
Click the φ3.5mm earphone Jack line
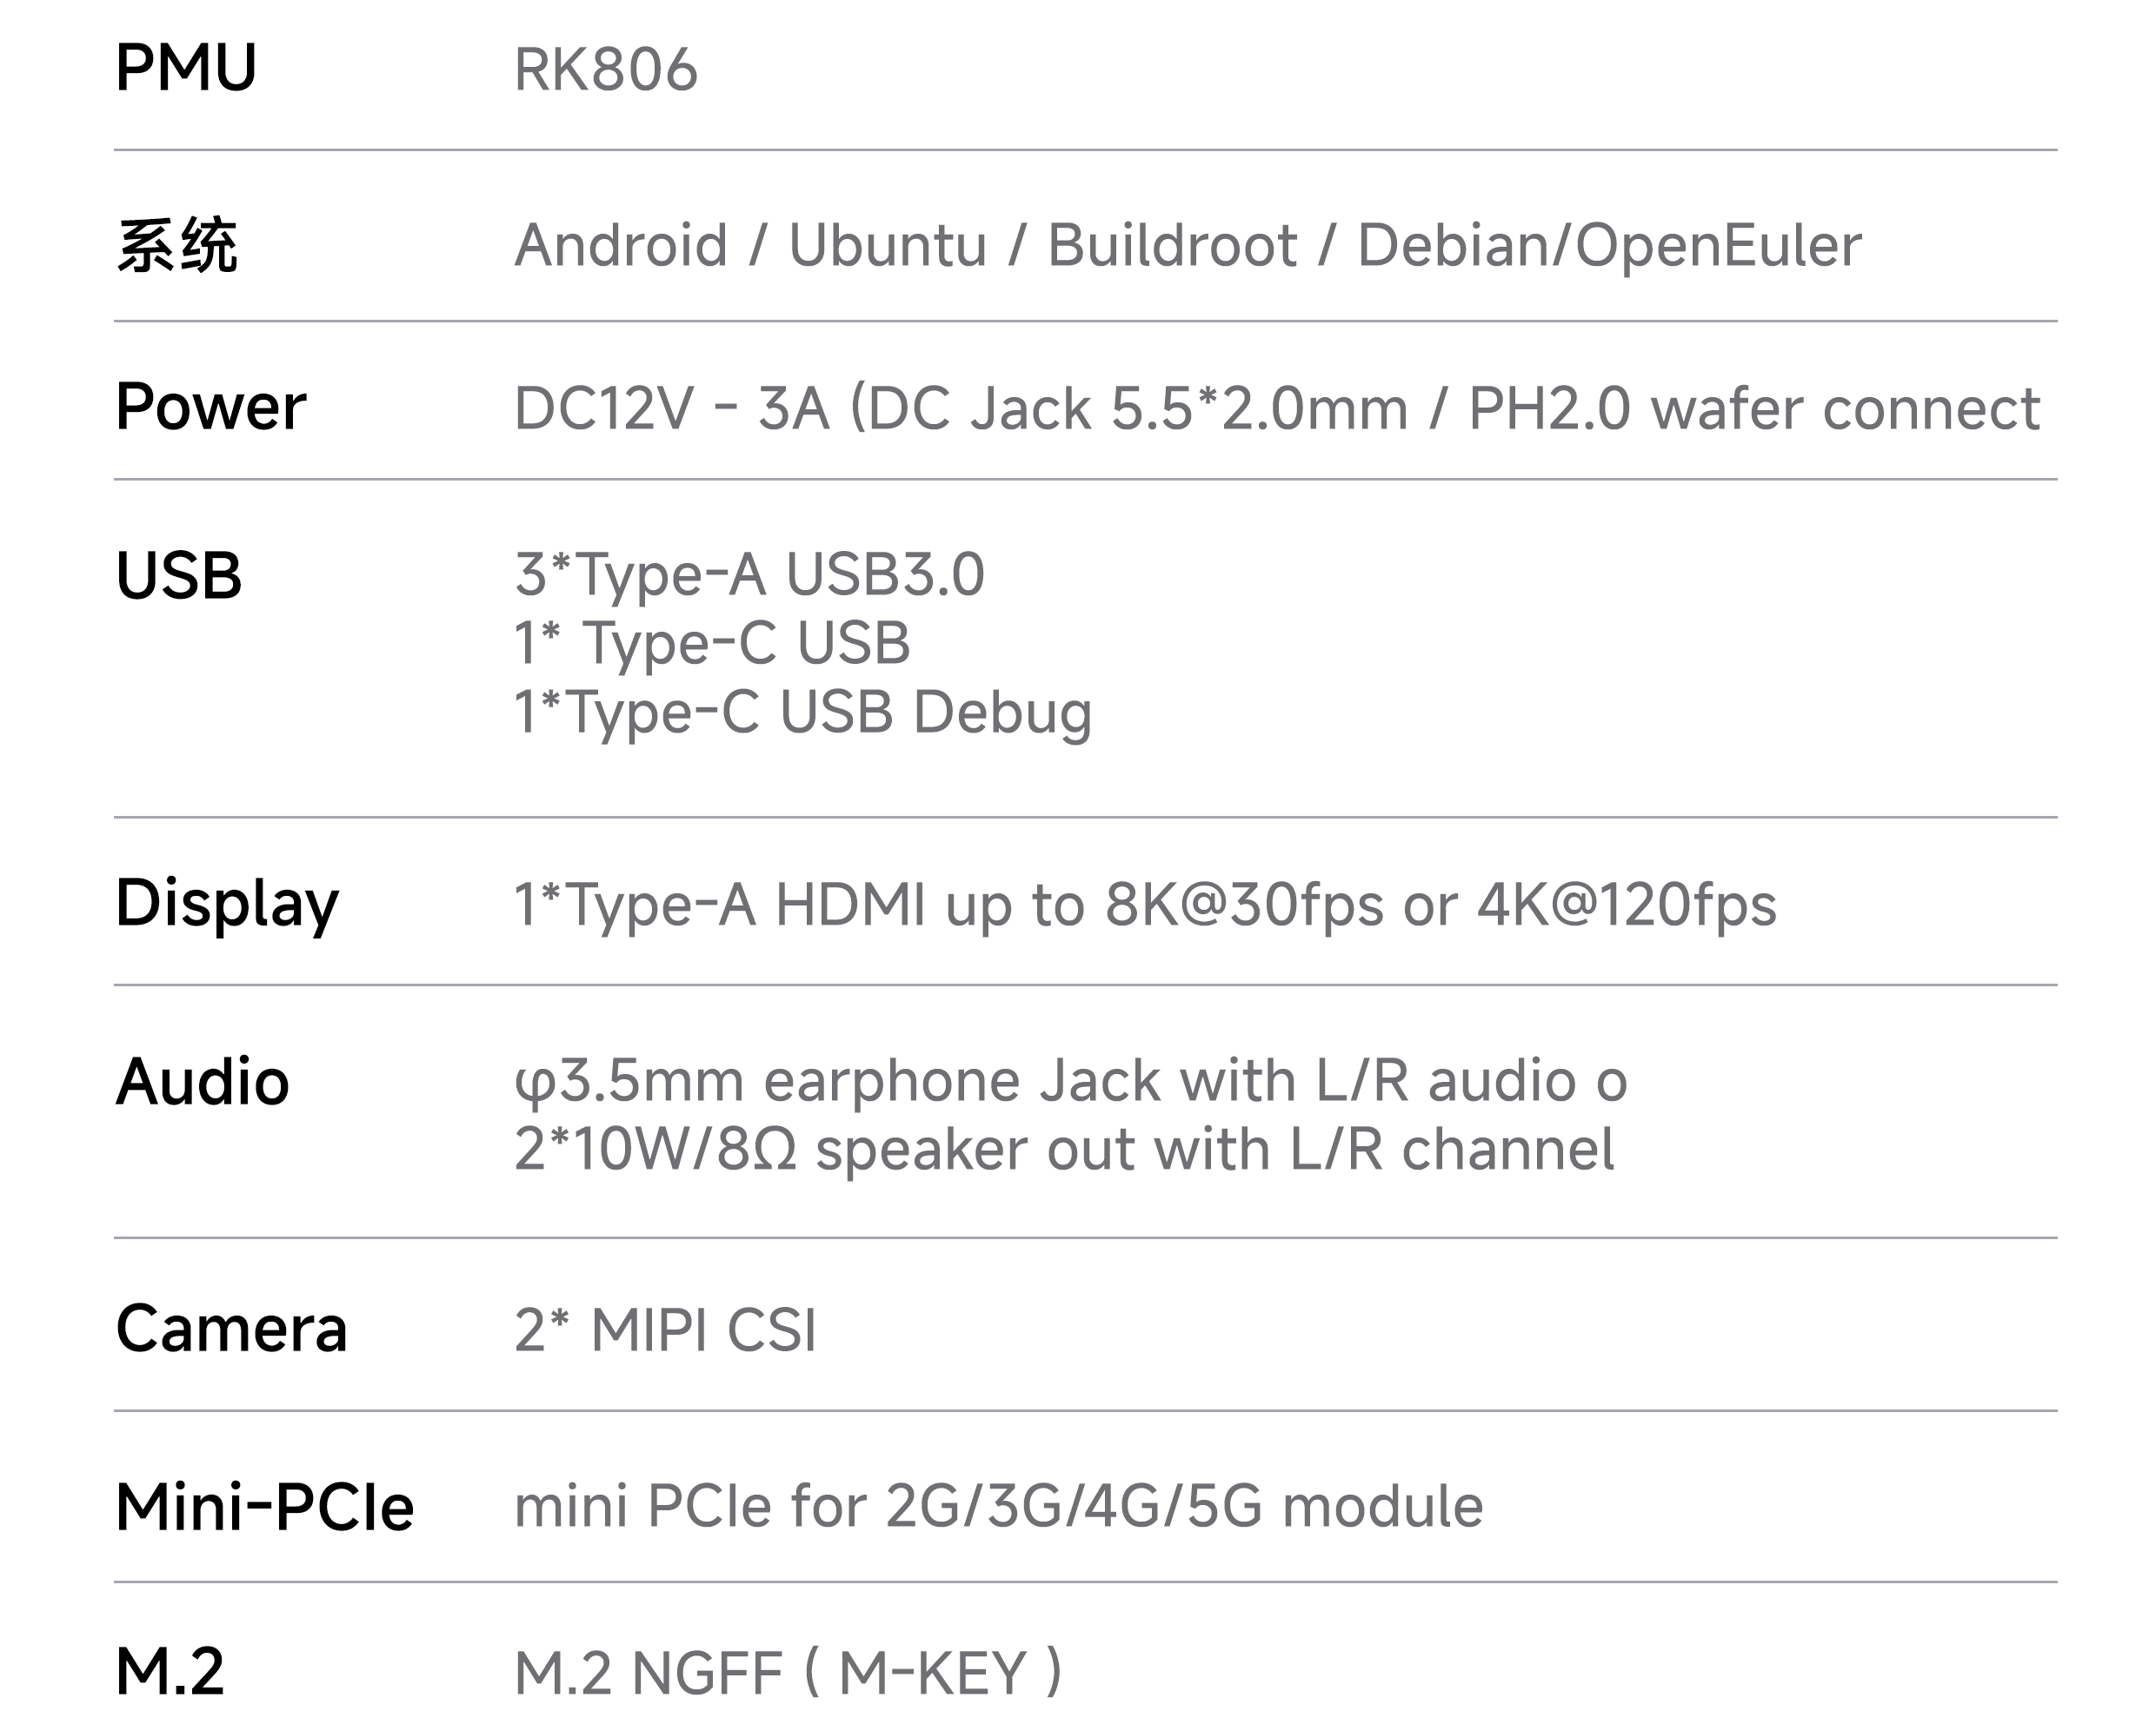(x=1070, y=1083)
